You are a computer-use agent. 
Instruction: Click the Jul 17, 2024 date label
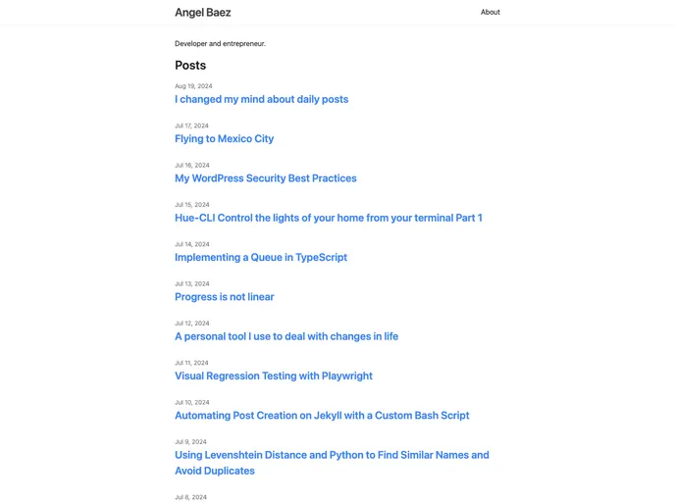tap(191, 125)
